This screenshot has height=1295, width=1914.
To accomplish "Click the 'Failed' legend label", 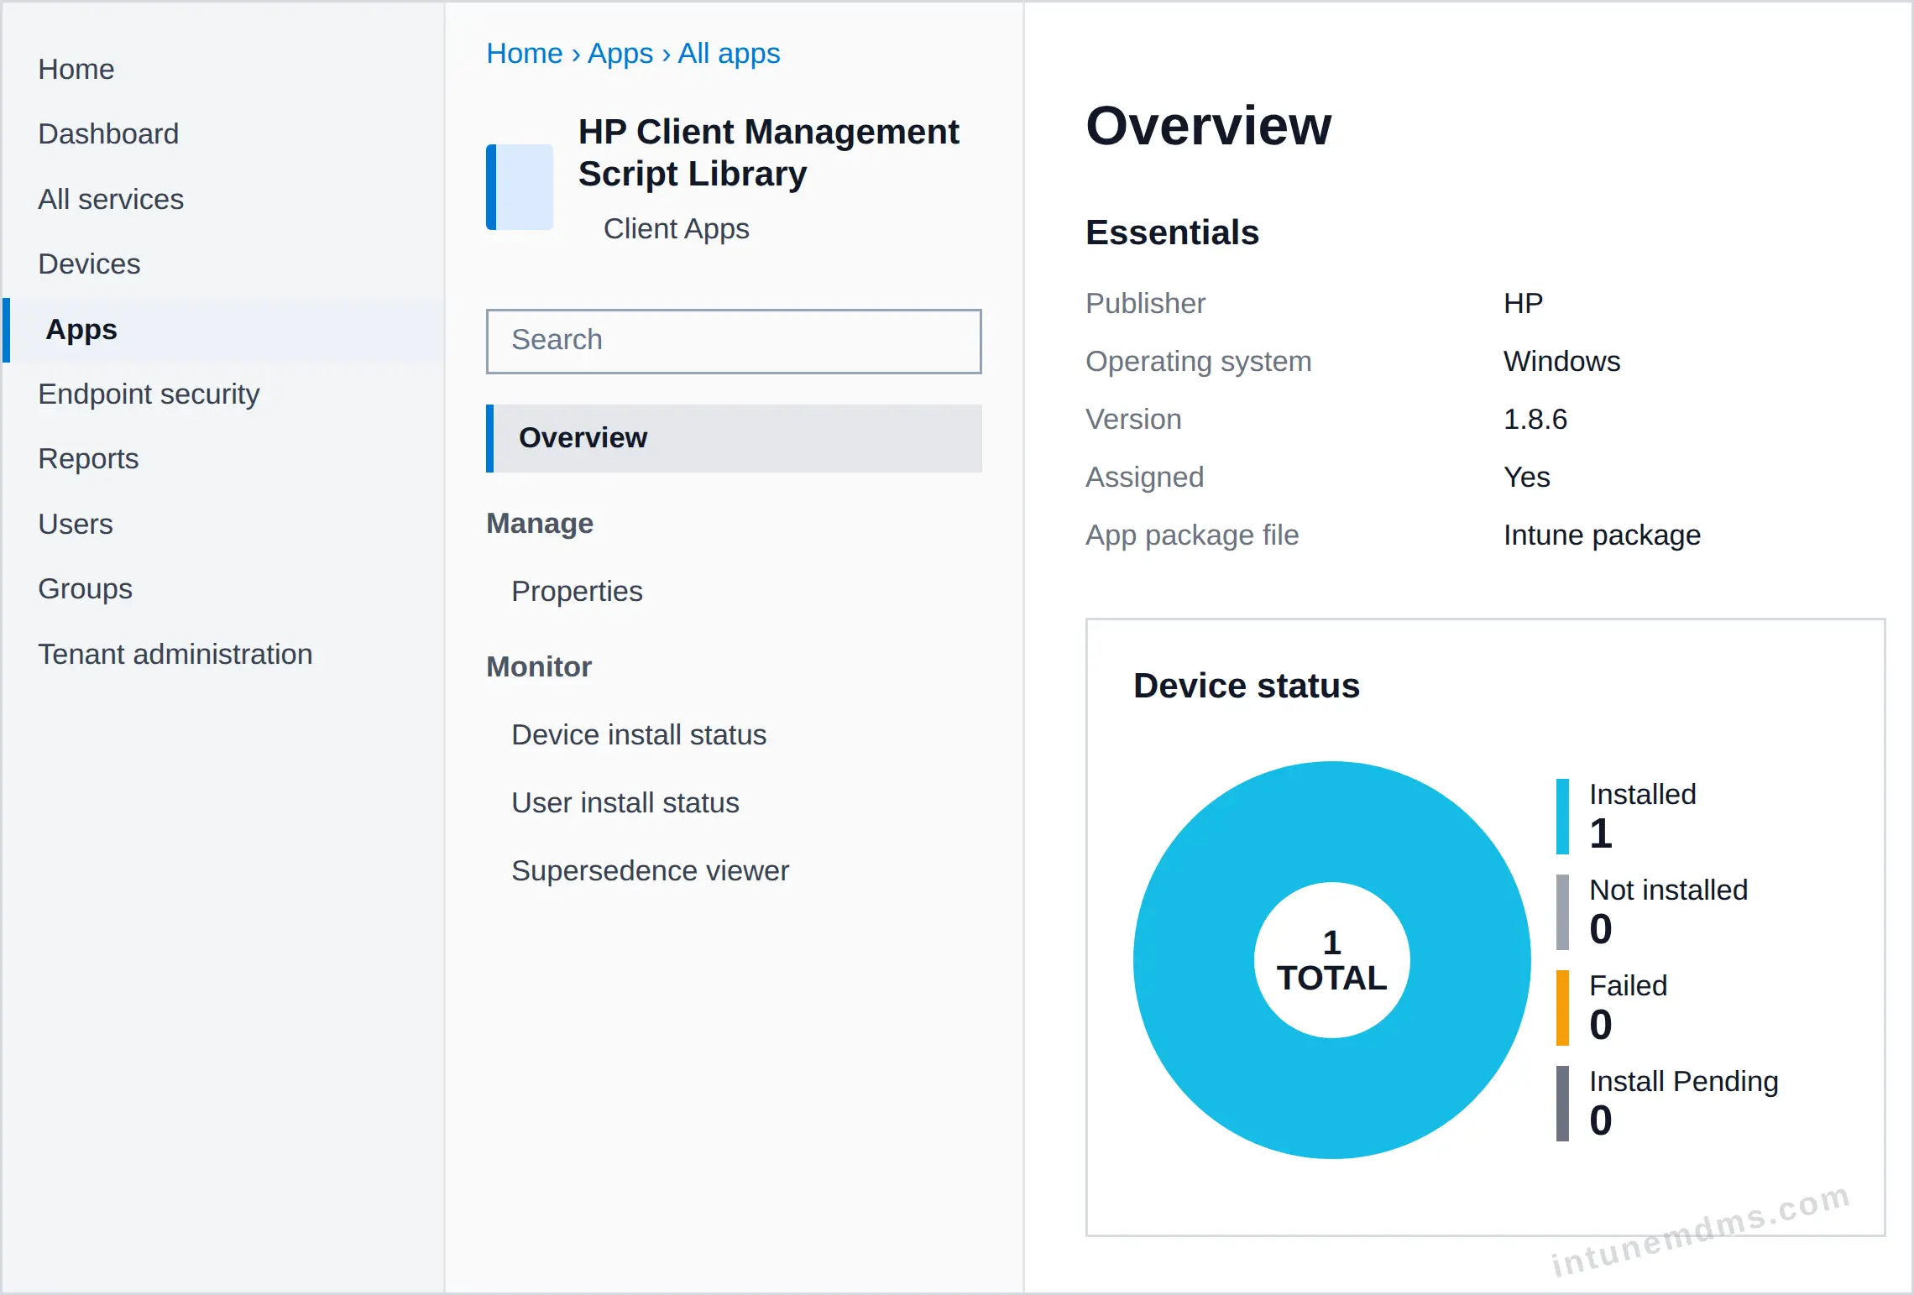I will 1629,985.
